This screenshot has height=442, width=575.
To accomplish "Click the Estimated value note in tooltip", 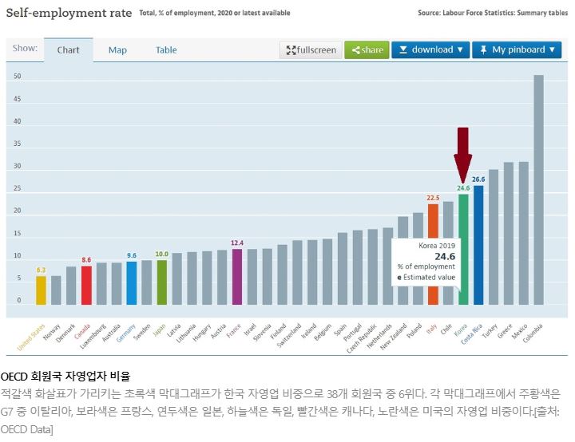I will [426, 278].
